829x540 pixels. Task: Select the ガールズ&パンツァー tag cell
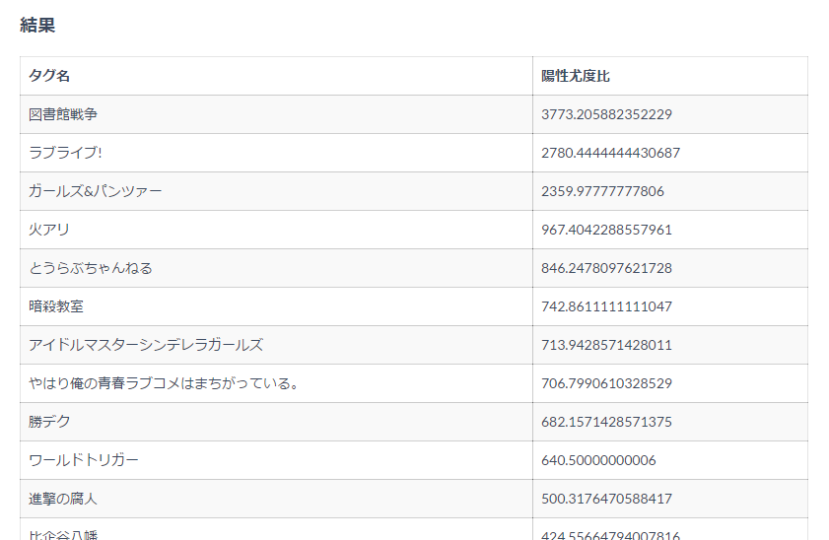tap(276, 191)
